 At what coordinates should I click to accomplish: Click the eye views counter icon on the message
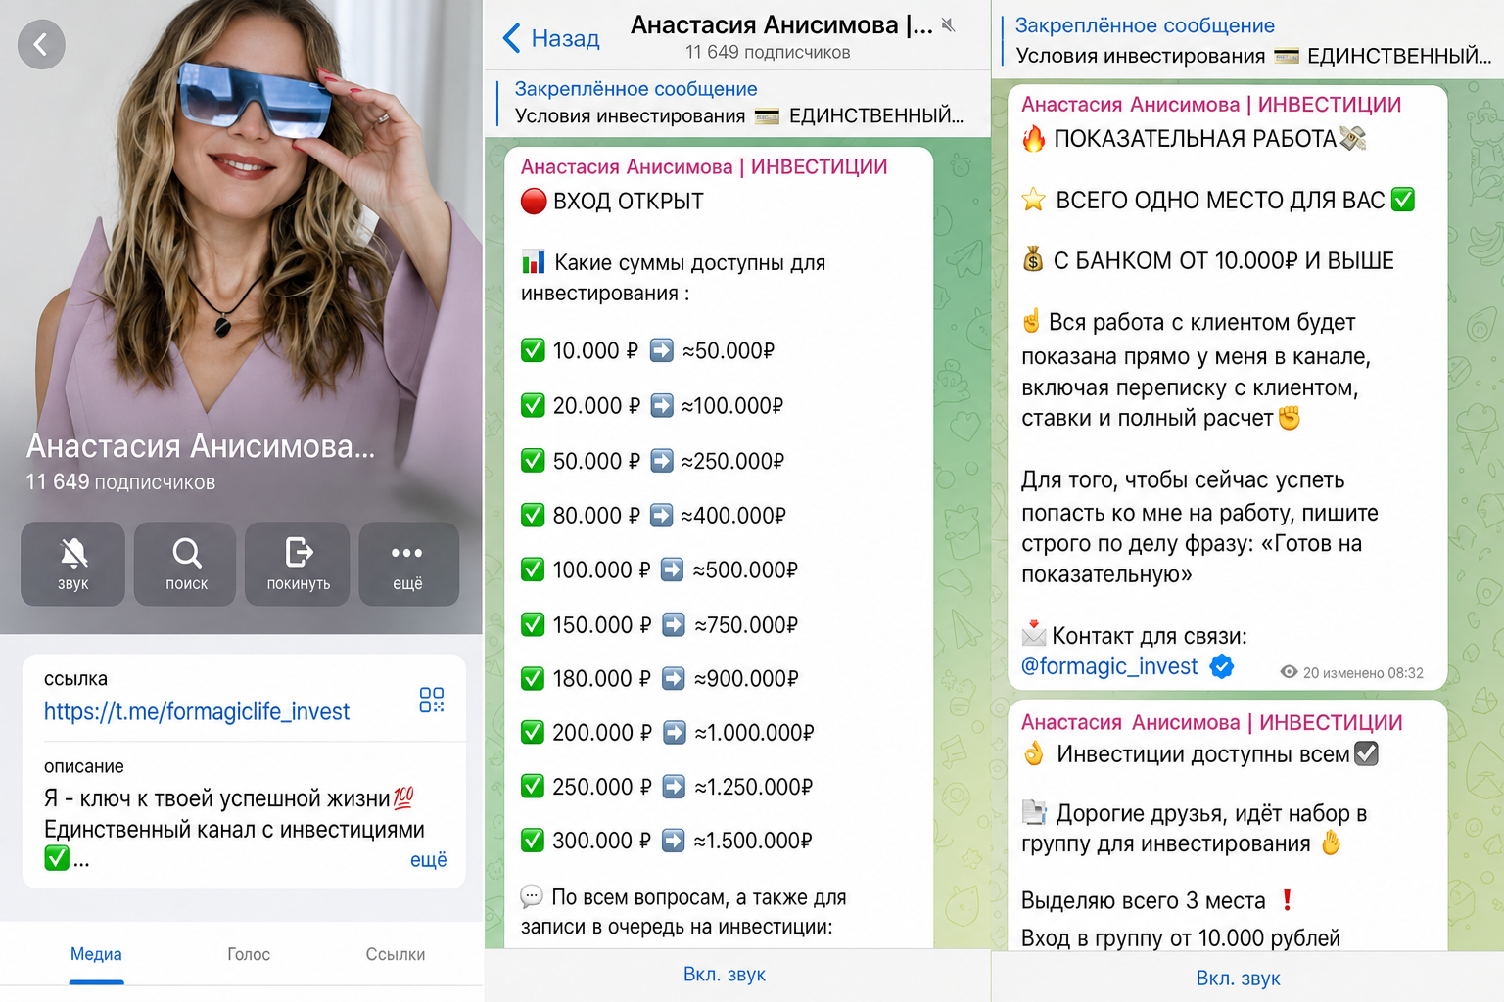[1289, 672]
